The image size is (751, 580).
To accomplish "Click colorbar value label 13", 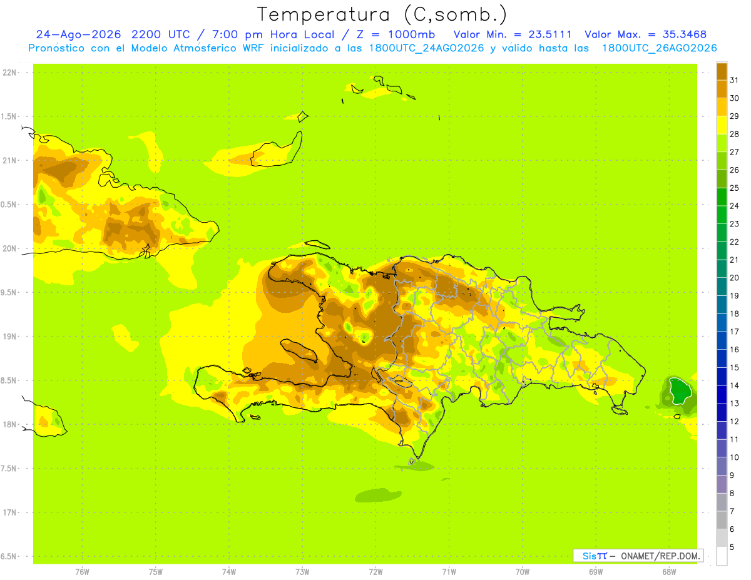I will [734, 403].
